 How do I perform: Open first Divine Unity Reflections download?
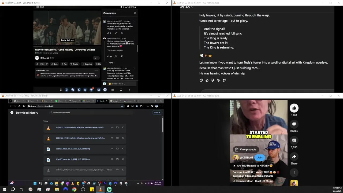[80, 127]
